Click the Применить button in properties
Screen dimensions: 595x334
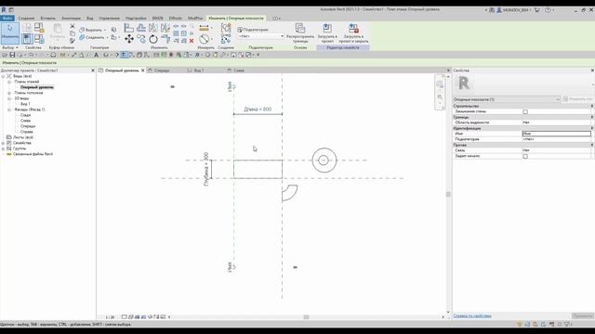pos(583,315)
